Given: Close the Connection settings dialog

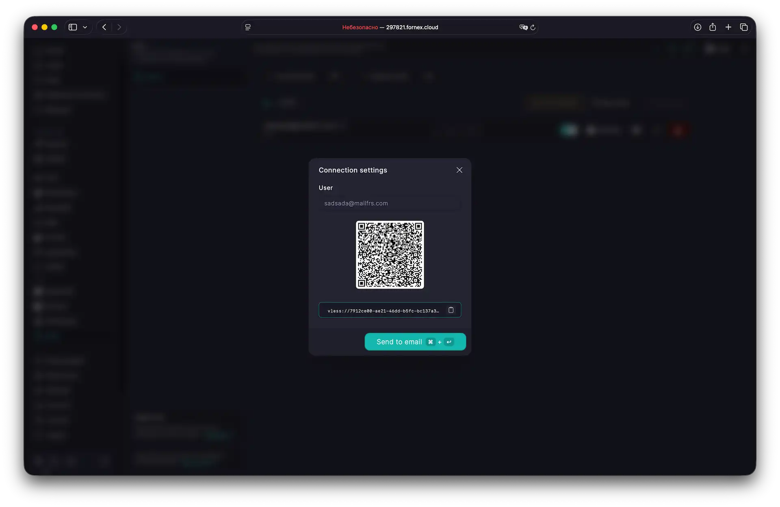Looking at the screenshot, I should (459, 170).
